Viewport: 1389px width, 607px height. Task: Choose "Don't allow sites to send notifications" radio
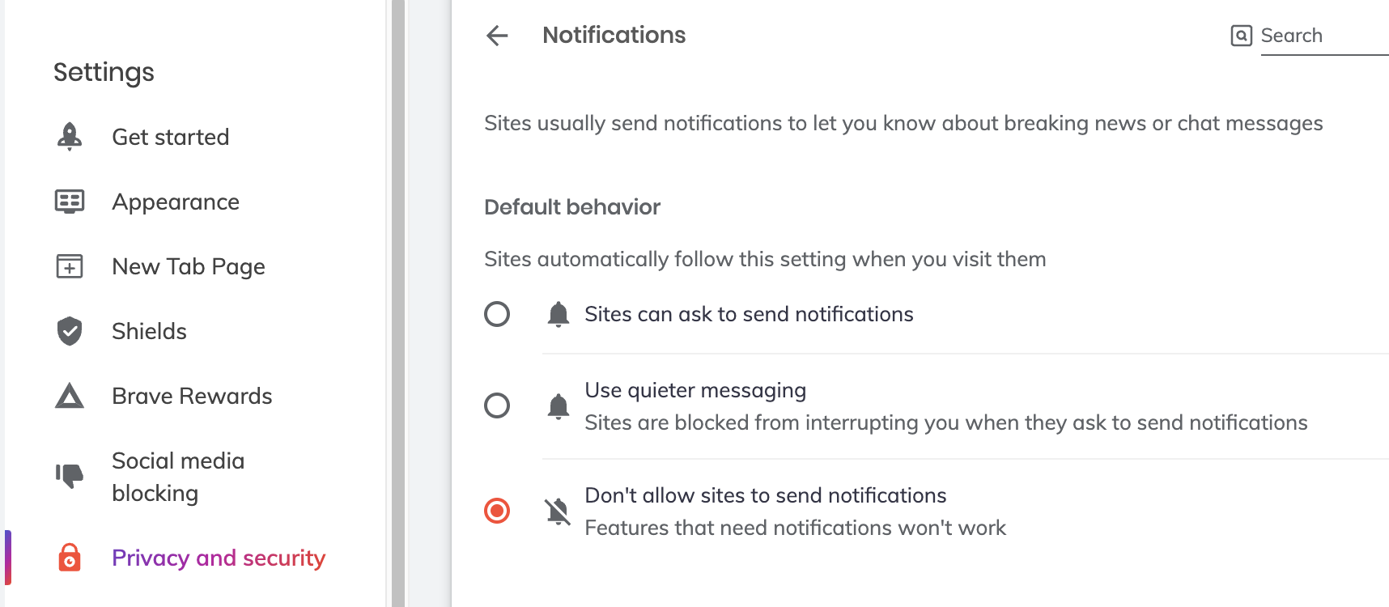pos(497,511)
